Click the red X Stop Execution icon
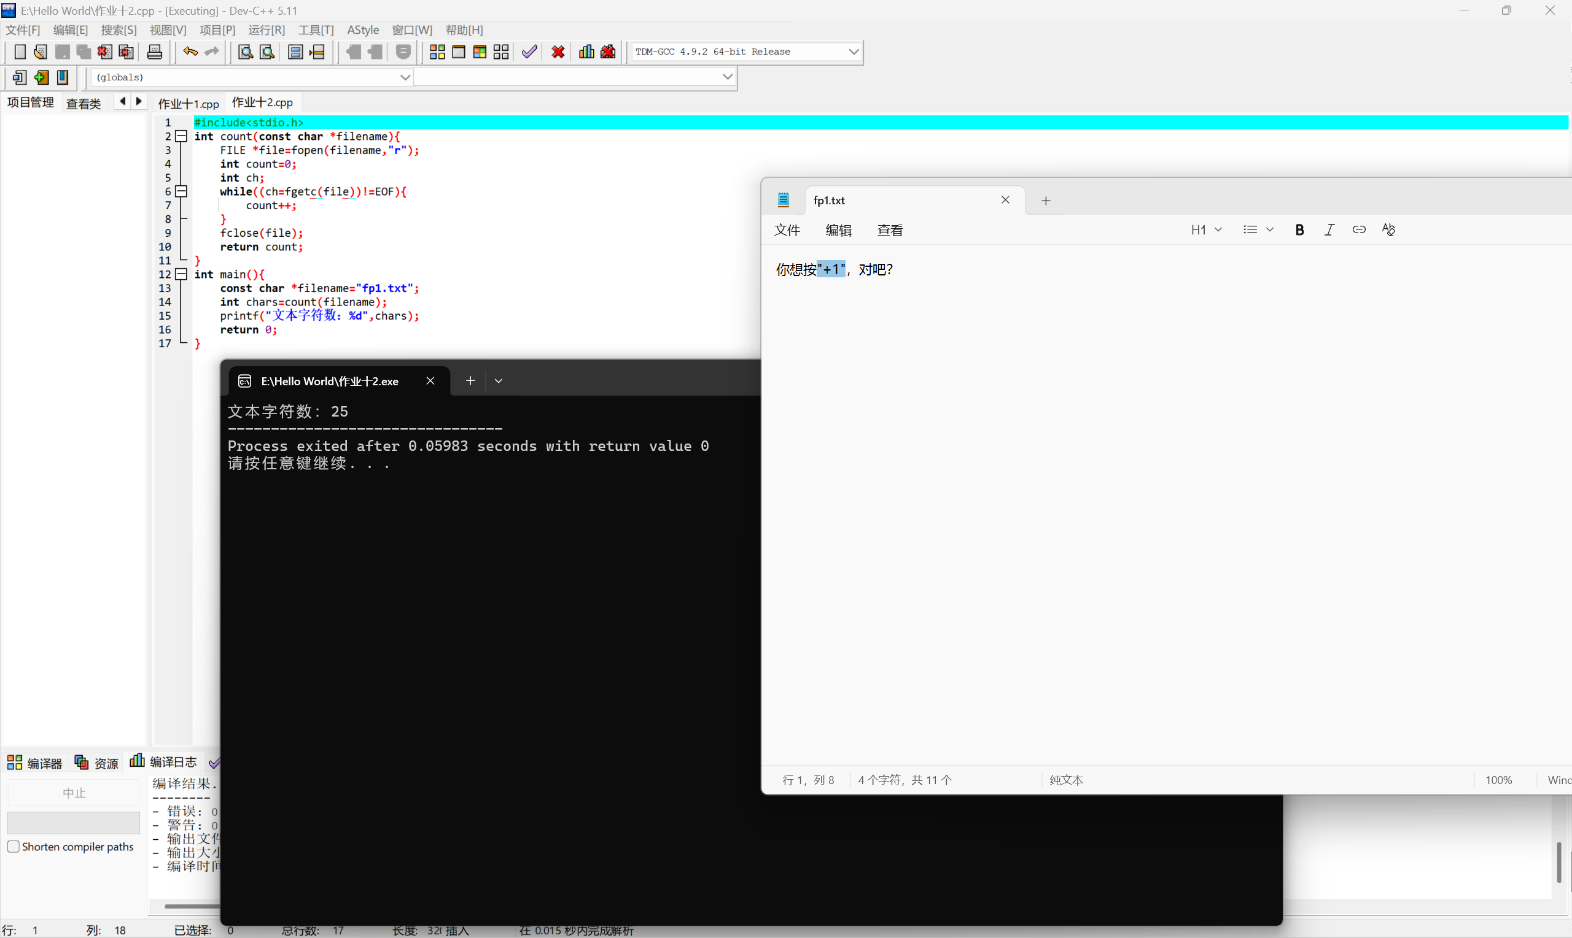Image resolution: width=1572 pixels, height=938 pixels. point(558,52)
